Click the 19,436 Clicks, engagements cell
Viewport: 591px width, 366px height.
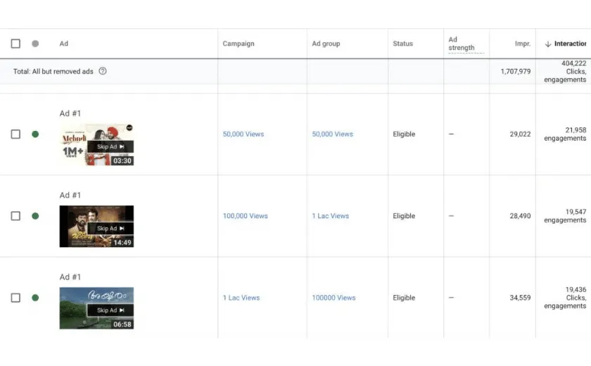pos(565,298)
